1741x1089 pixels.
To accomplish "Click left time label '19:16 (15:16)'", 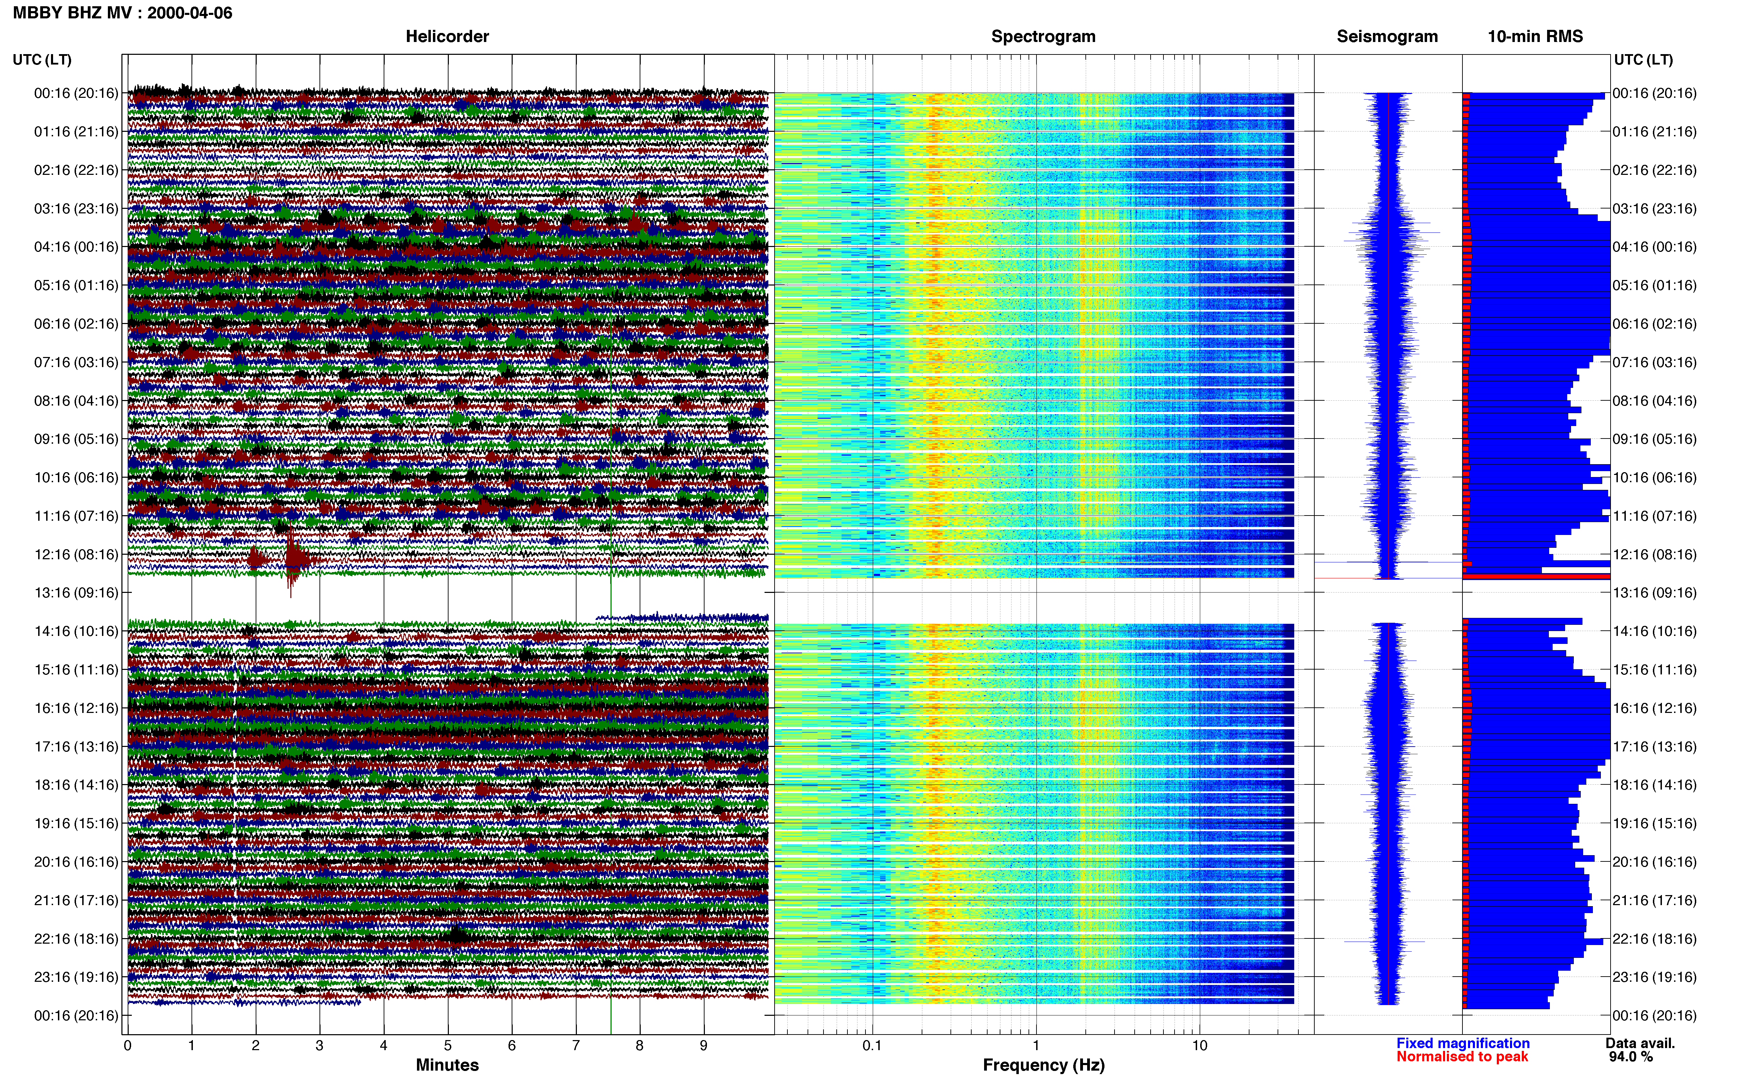I will click(x=76, y=823).
